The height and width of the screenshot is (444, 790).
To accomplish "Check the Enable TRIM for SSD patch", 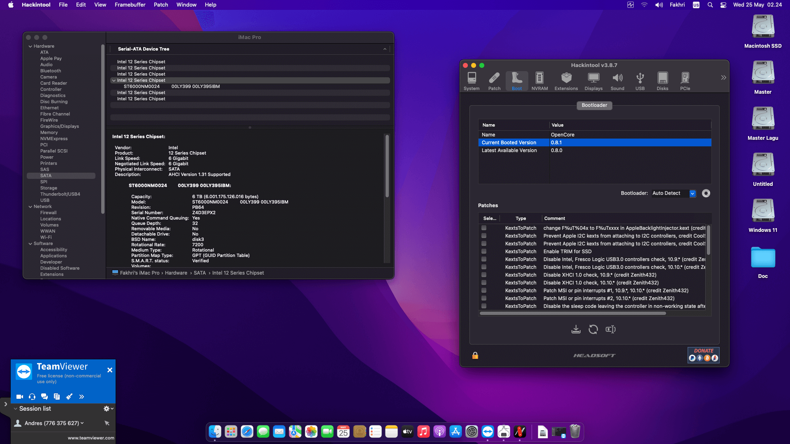I will (484, 251).
